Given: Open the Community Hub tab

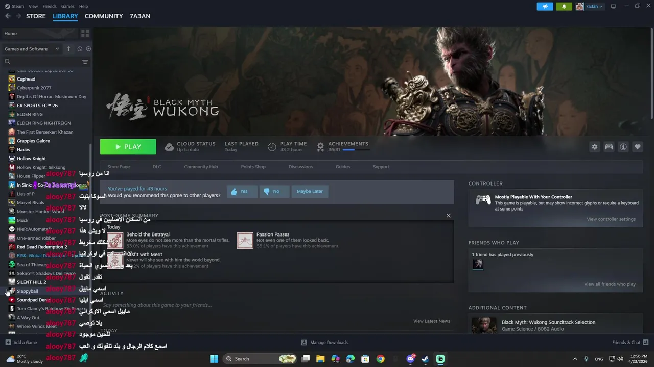Looking at the screenshot, I should pos(201,167).
